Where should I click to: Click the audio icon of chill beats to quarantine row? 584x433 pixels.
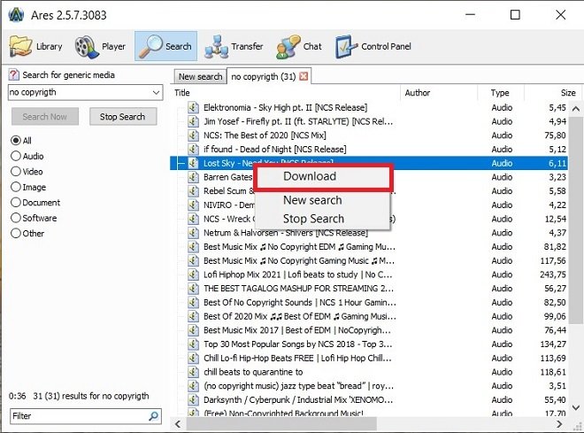[x=193, y=372]
